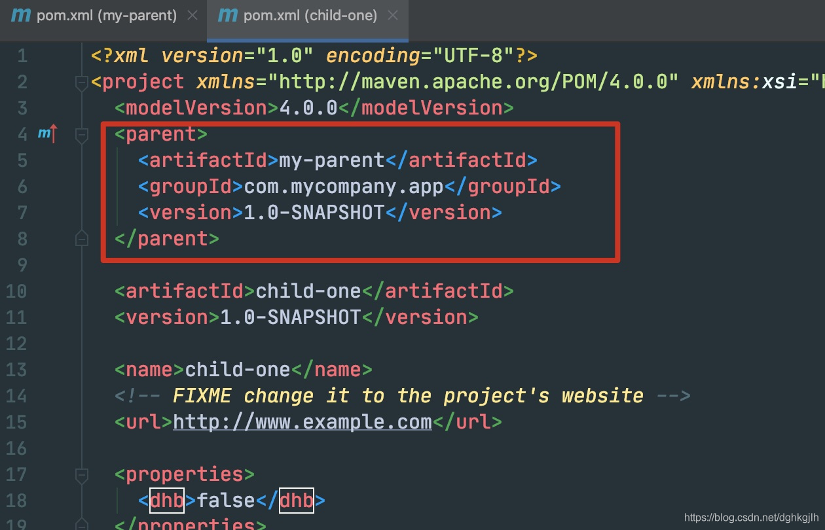Click the opening properties tag
The width and height of the screenshot is (825, 530).
[x=185, y=474]
